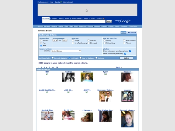Image resolution: width=175 pixels, height=131 pixels.
Task: Open the Country dropdown
Action: pos(66,51)
